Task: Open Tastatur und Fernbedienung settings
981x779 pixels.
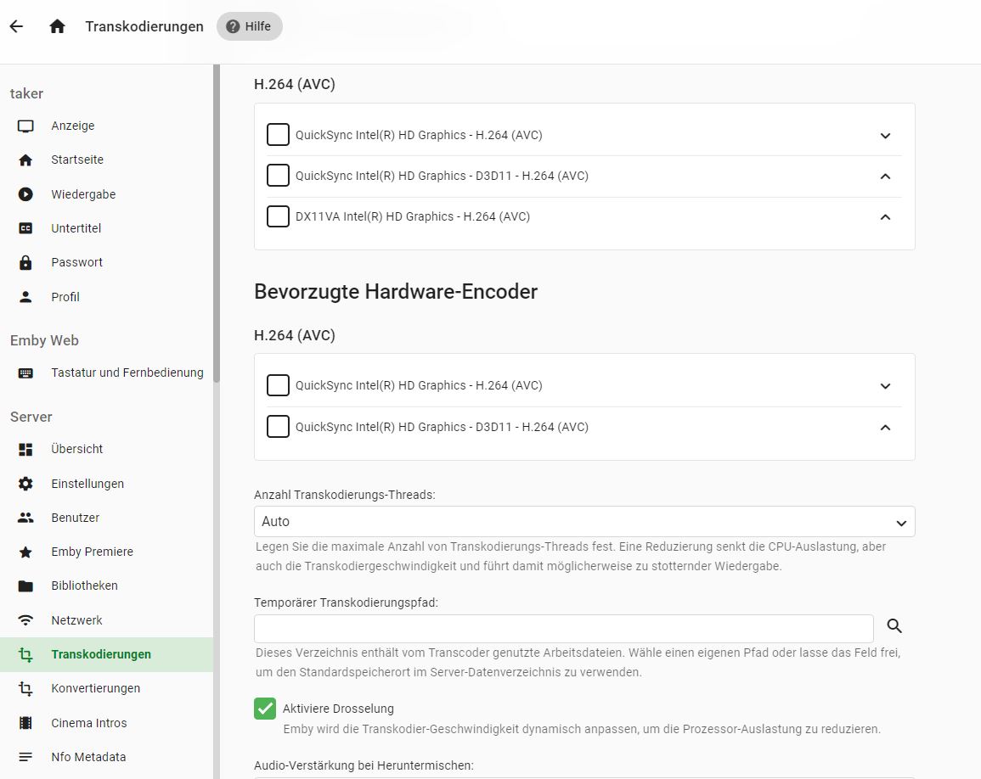Action: 106,373
